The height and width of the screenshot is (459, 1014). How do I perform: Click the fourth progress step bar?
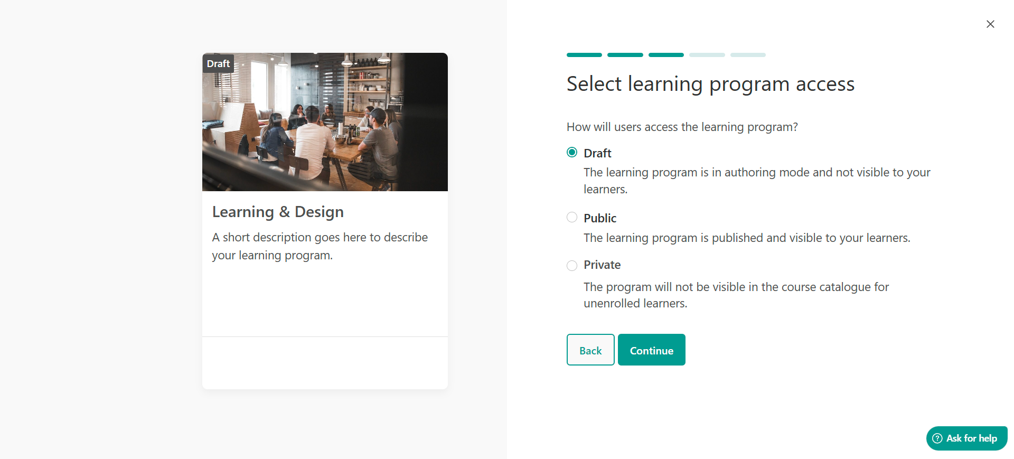707,55
